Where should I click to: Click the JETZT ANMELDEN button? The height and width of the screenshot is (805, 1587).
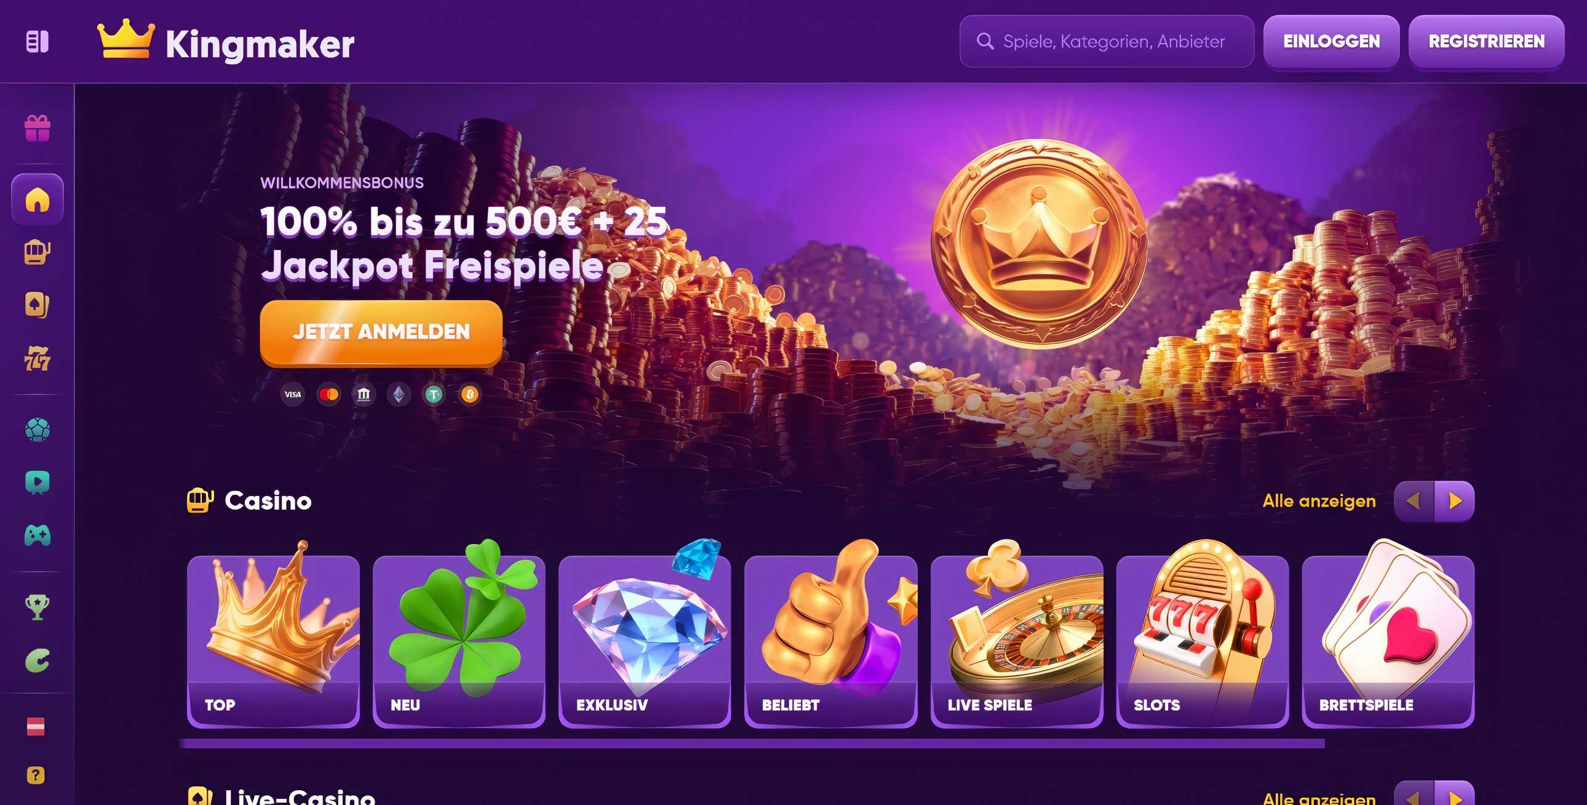point(381,332)
